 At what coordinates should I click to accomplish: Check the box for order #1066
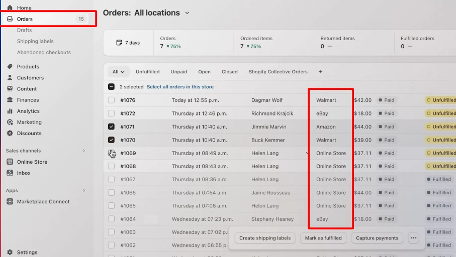pyautogui.click(x=112, y=193)
